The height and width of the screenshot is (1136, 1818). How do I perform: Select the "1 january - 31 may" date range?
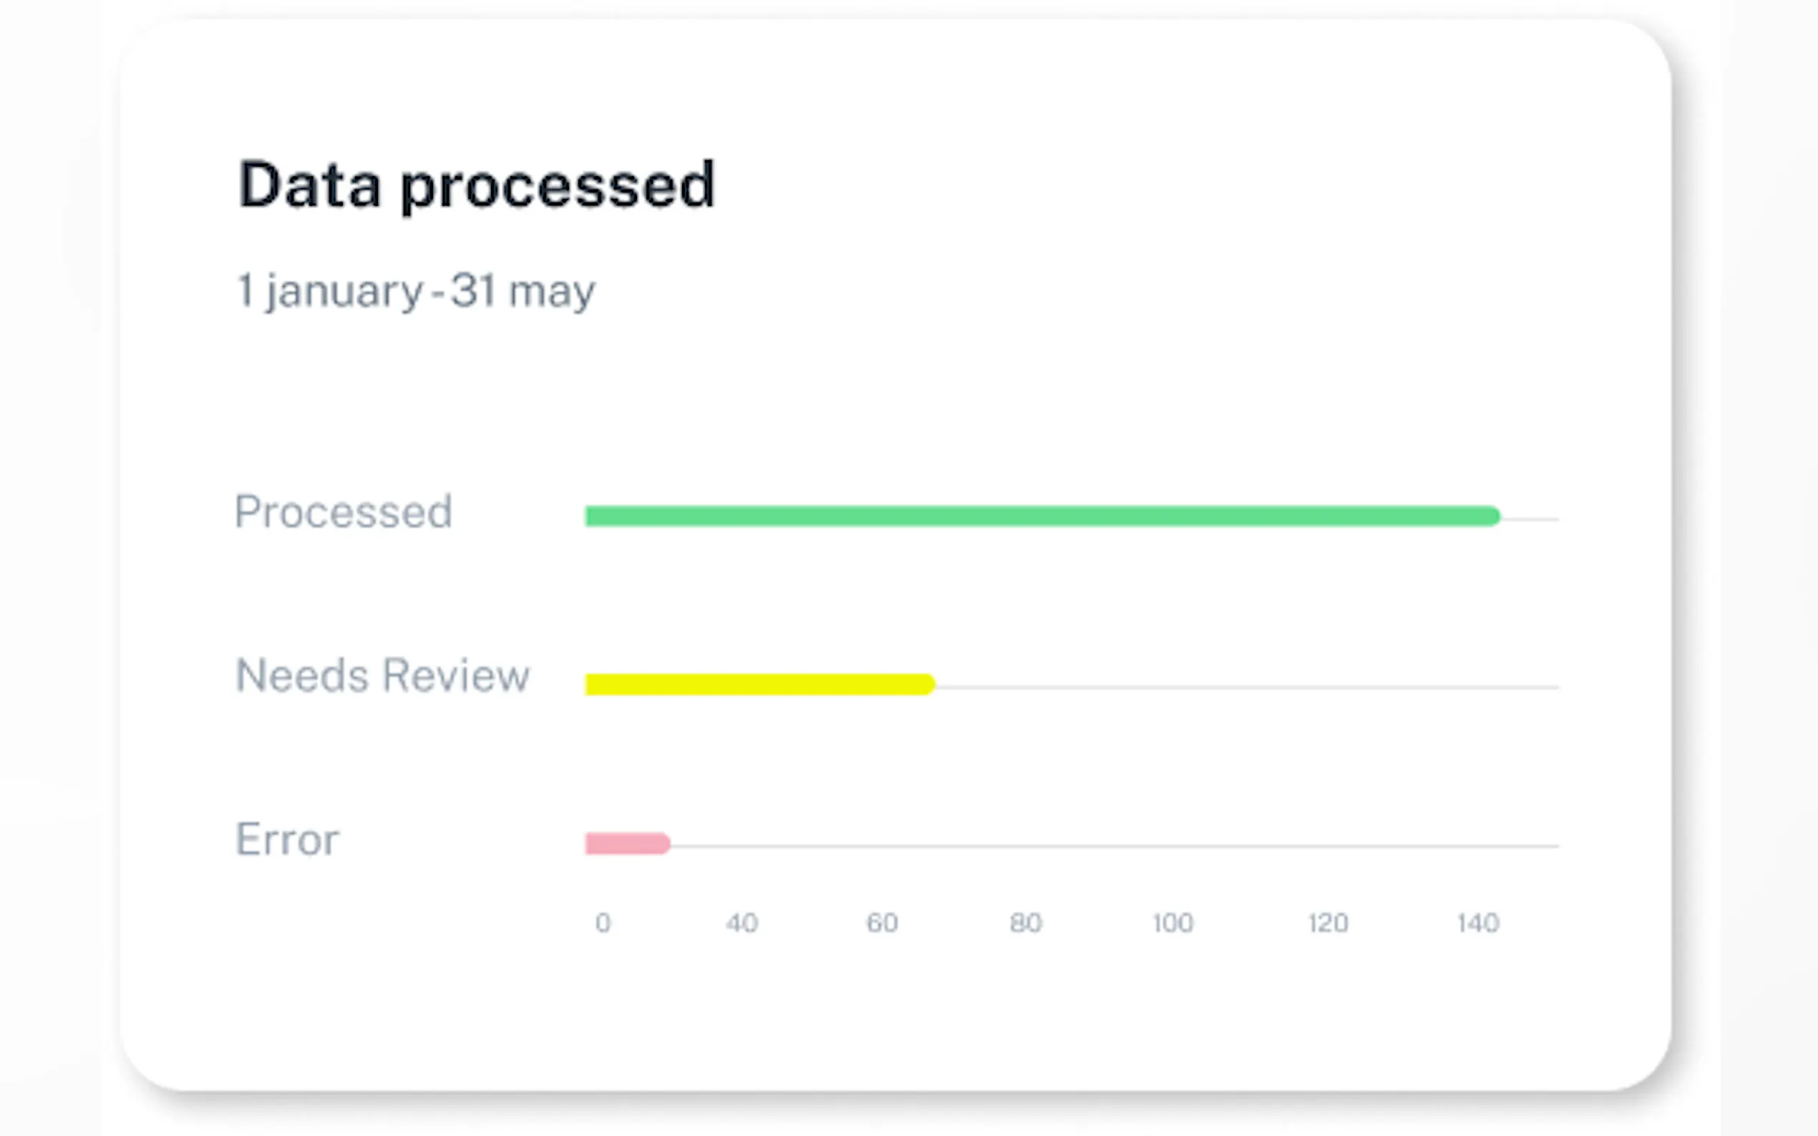click(x=416, y=290)
